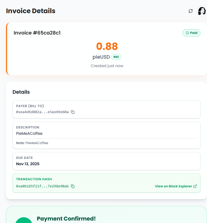
Task: Click the refresh icon in header
Action: click(191, 11)
